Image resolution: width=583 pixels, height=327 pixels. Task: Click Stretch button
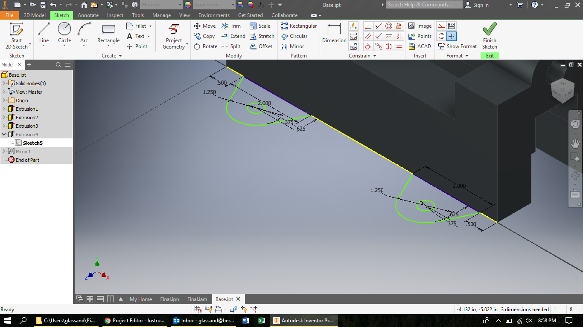tap(262, 36)
